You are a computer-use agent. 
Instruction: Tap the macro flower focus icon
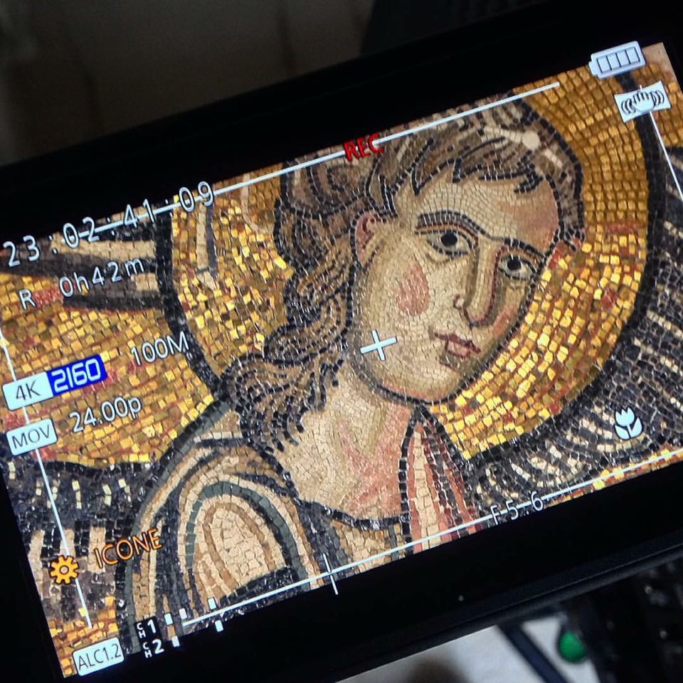628,423
